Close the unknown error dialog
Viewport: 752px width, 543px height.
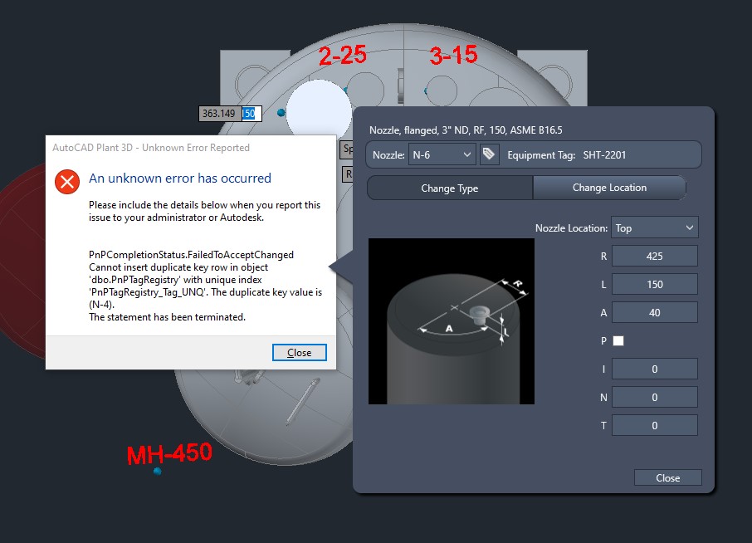point(300,352)
